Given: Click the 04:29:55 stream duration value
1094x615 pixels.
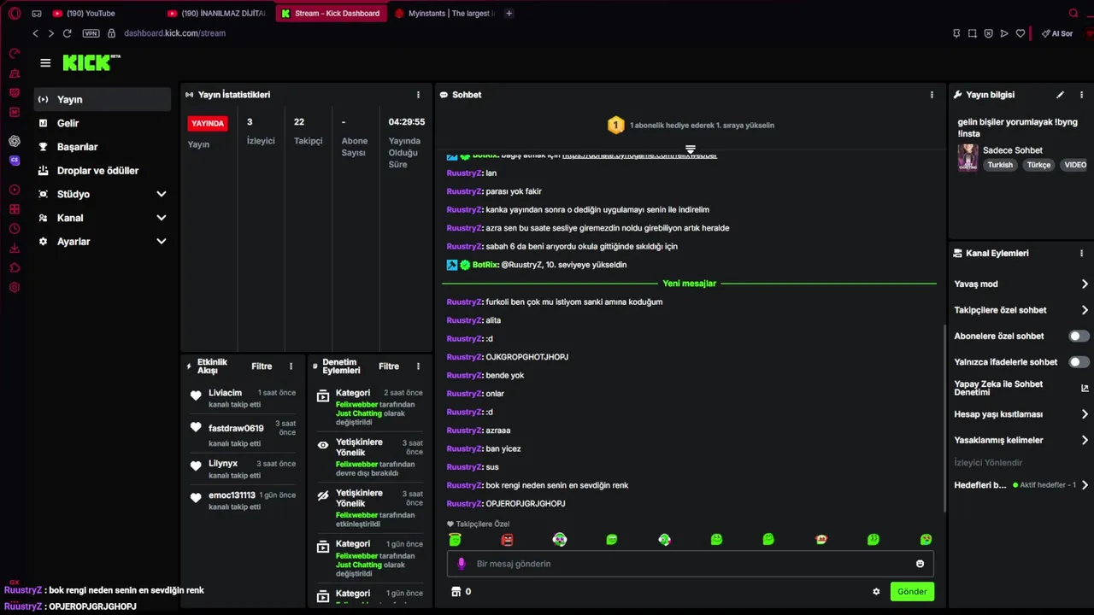Looking at the screenshot, I should coord(407,122).
